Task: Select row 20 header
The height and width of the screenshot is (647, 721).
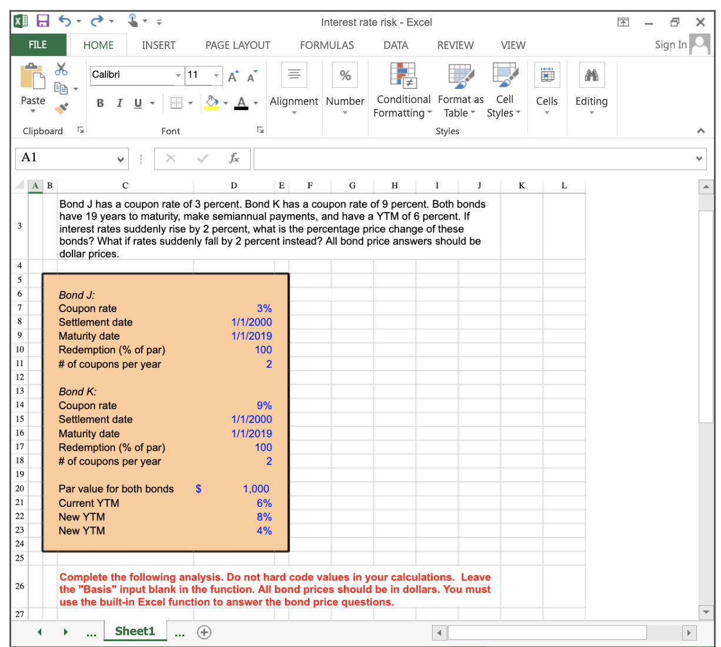Action: 19,489
